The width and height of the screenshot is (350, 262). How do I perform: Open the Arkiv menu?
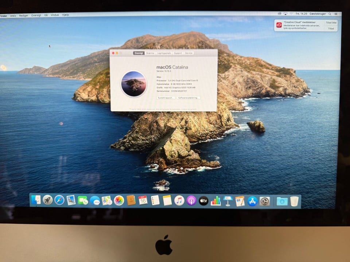tap(13, 16)
